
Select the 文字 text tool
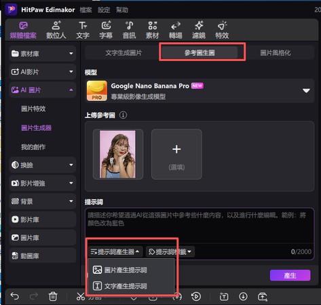[x=83, y=30]
